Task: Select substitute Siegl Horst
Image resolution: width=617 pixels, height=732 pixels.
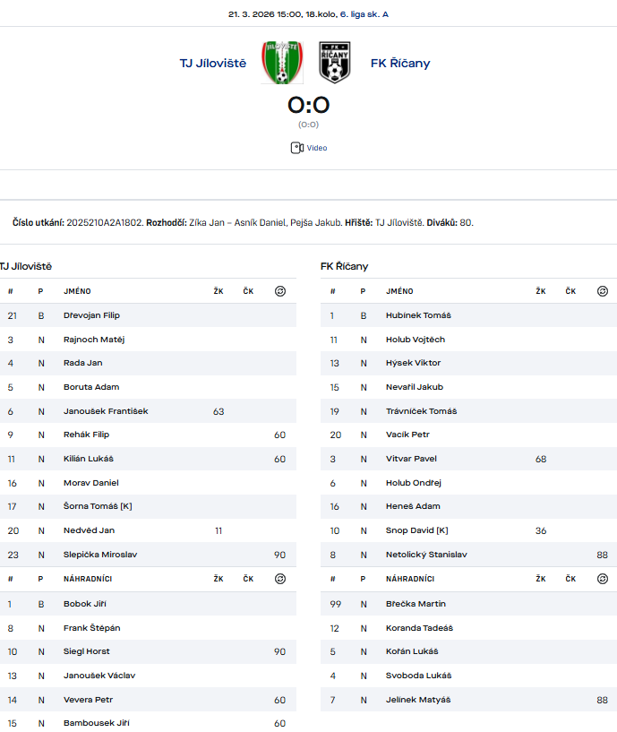Action: (87, 651)
